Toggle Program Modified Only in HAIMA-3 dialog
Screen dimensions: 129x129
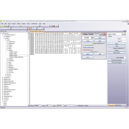click(x=105, y=43)
